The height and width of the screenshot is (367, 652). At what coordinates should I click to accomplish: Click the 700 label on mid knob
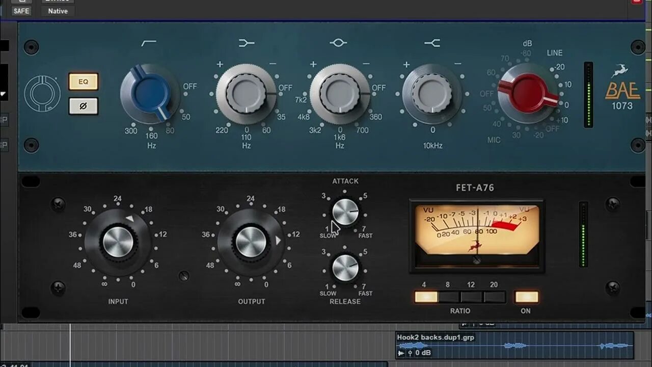click(362, 130)
